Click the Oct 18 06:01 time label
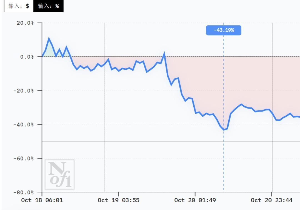Screen dimensions: 300x210 click(x=42, y=200)
